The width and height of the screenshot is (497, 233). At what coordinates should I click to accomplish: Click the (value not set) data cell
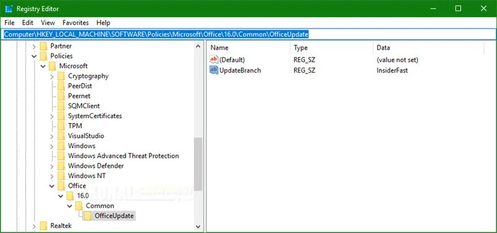397,60
